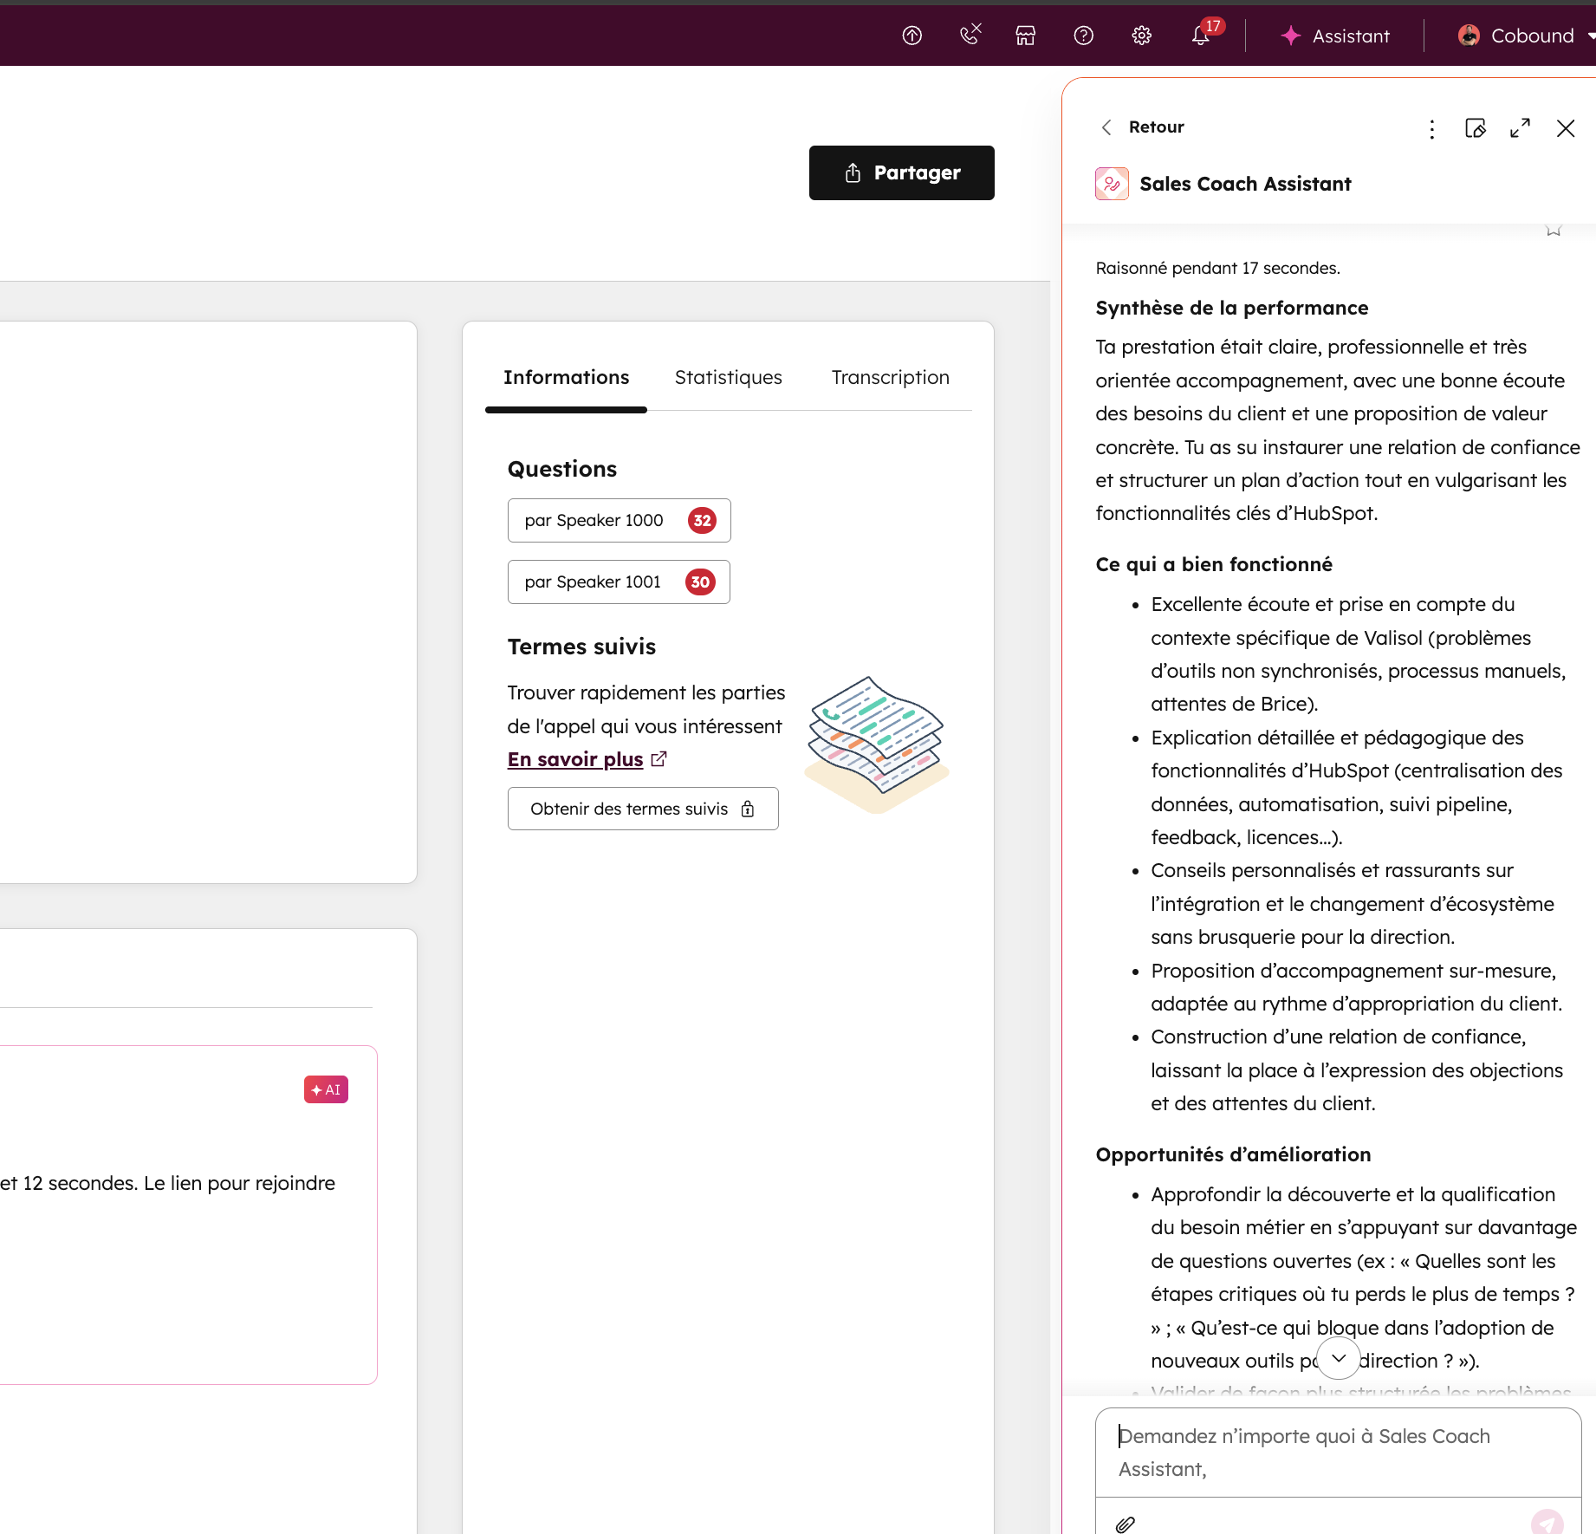Image resolution: width=1596 pixels, height=1534 pixels.
Task: Click the paperclip attachment icon
Action: (1126, 1524)
